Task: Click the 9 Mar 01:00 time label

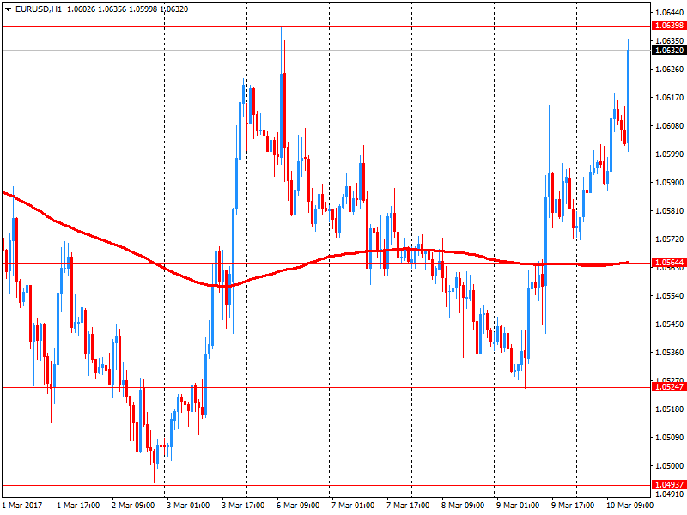Action: pyautogui.click(x=518, y=505)
